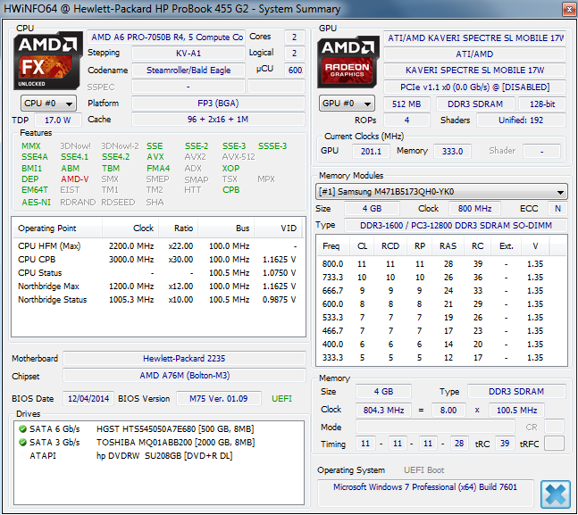Screen dimensions: 578x515
Task: Click the tRC value field 39
Action: 505,444
